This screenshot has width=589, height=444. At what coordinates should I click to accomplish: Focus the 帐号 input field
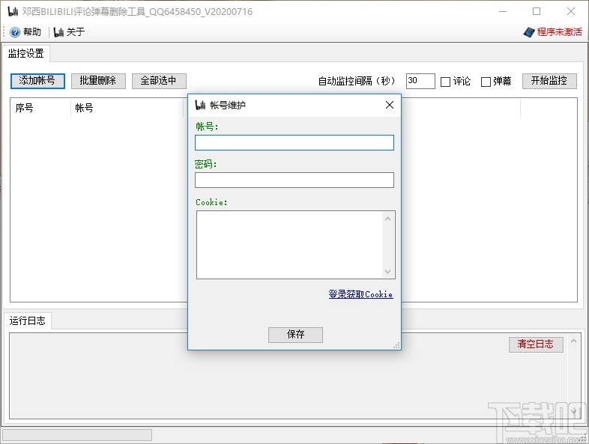click(x=294, y=142)
